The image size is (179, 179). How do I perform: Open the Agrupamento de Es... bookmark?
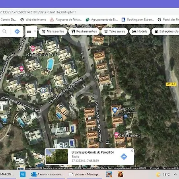(x=102, y=19)
